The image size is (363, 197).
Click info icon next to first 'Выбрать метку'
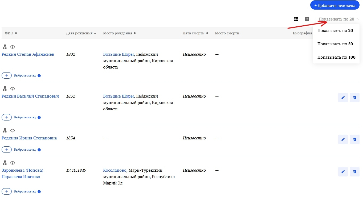coord(39,76)
